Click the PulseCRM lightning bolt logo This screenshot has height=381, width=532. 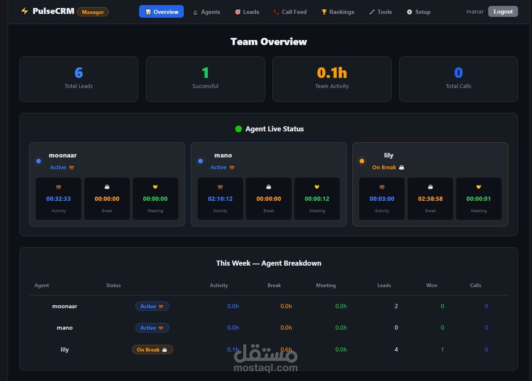click(24, 11)
